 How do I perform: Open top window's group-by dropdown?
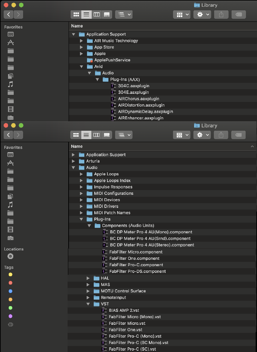(124, 15)
